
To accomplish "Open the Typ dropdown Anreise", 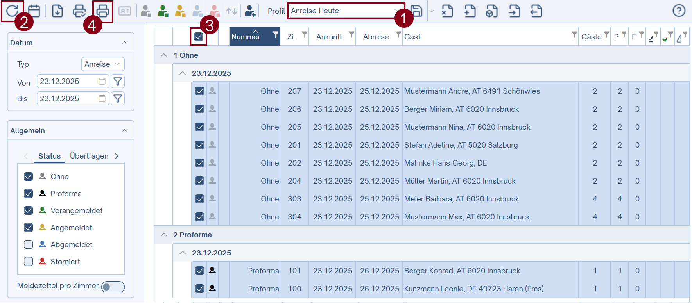I will click(103, 64).
